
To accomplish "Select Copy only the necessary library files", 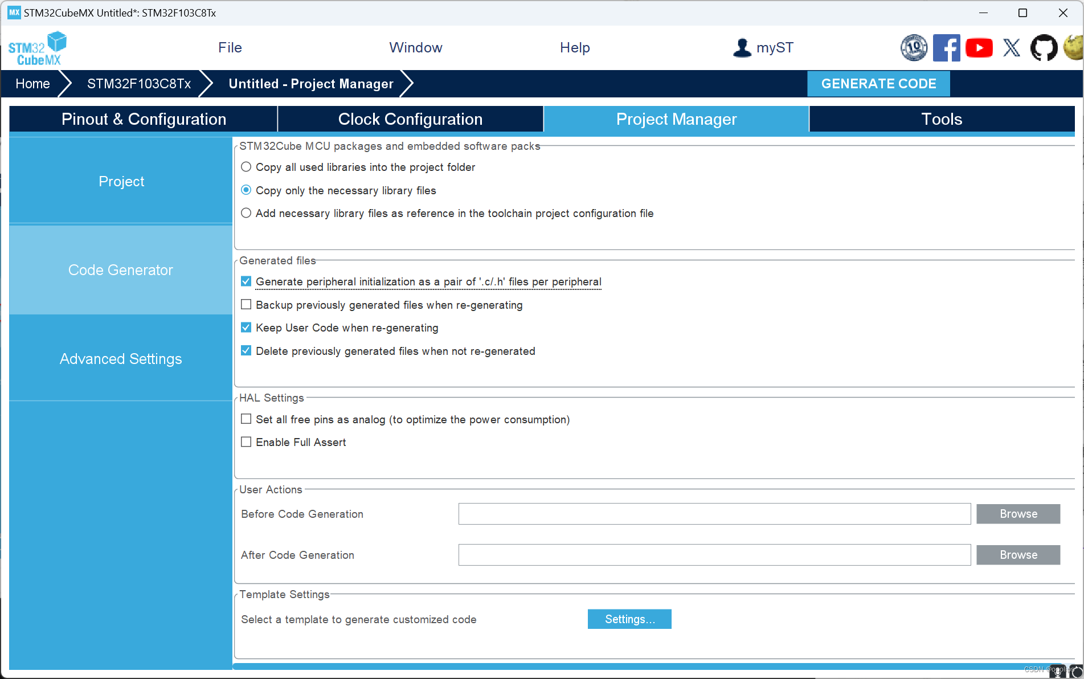I will [246, 190].
